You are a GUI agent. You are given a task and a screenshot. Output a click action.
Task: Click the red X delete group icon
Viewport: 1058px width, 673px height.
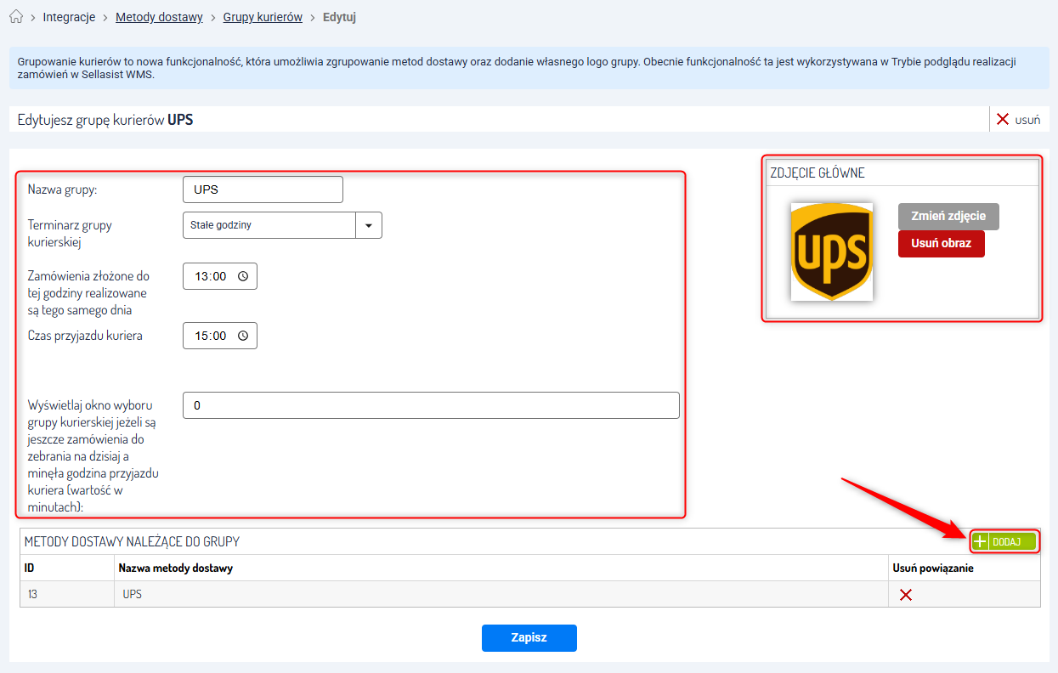(1003, 120)
